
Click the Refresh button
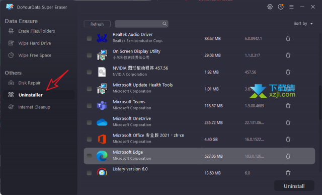[x=97, y=24]
